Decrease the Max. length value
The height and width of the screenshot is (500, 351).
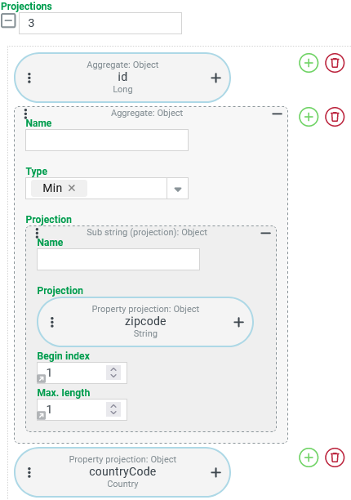point(113,413)
